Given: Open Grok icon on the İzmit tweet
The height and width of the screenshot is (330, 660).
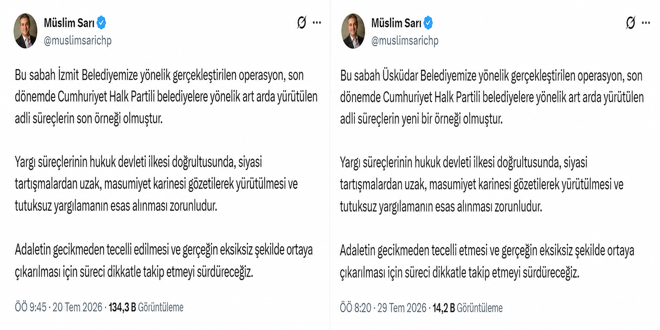Looking at the screenshot, I should tap(301, 23).
